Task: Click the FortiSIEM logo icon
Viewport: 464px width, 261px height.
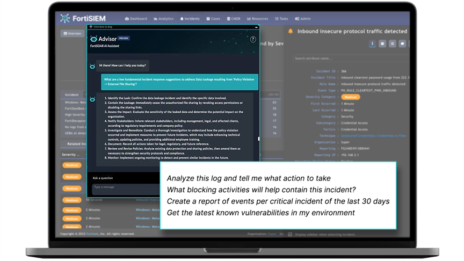Action: (65, 18)
